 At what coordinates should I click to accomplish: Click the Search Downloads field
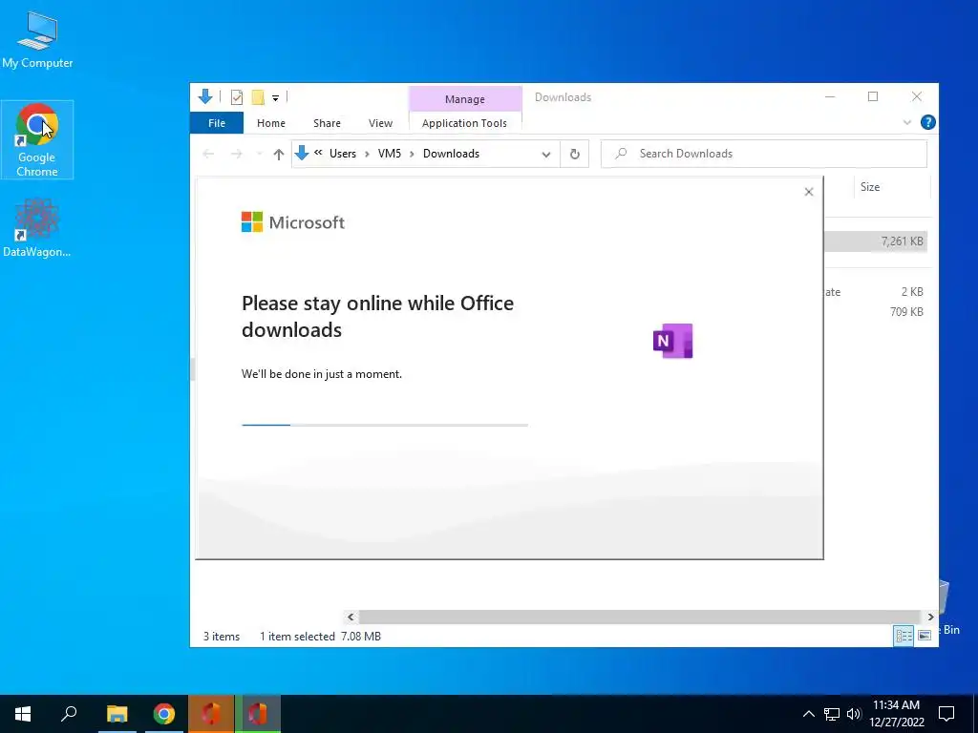coord(763,154)
